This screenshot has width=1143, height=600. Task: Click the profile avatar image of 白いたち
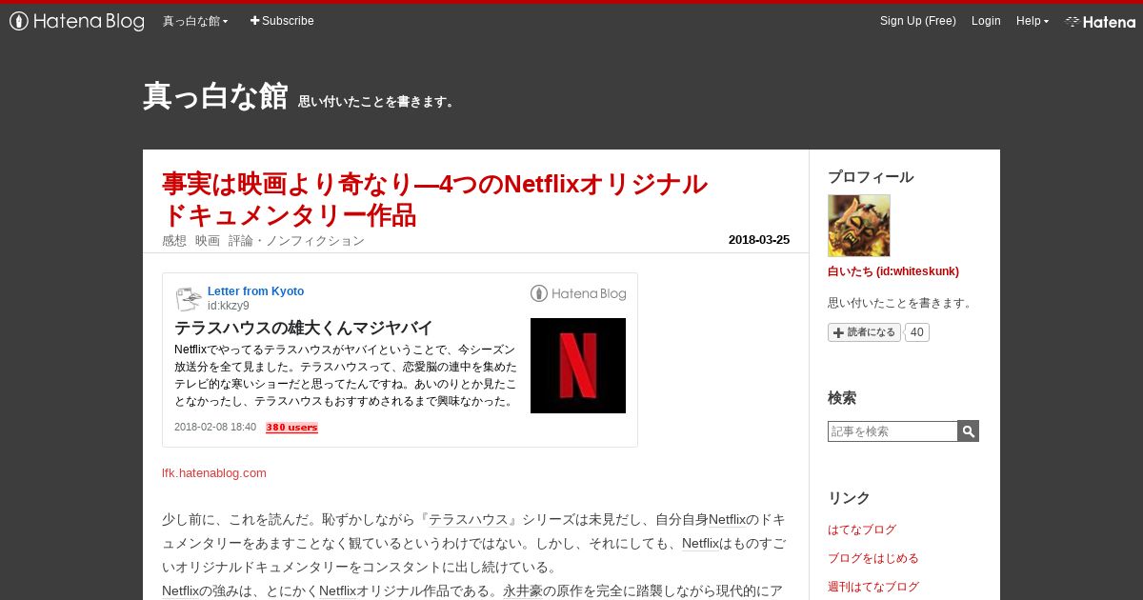tap(859, 226)
